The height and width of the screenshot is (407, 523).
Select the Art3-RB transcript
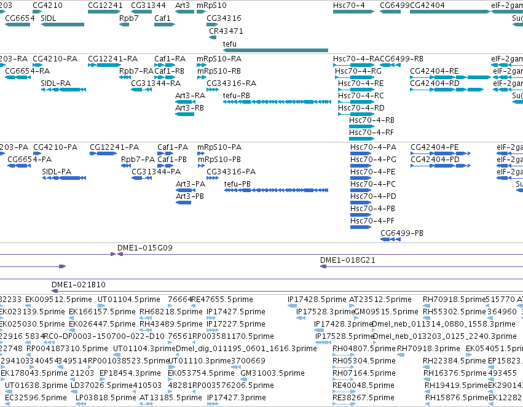184,114
